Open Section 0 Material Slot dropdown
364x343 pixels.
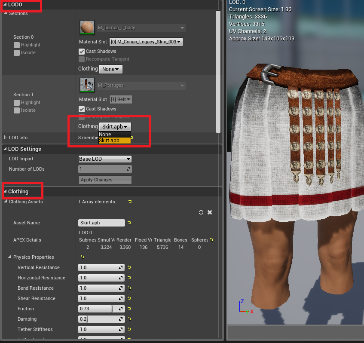pos(146,42)
